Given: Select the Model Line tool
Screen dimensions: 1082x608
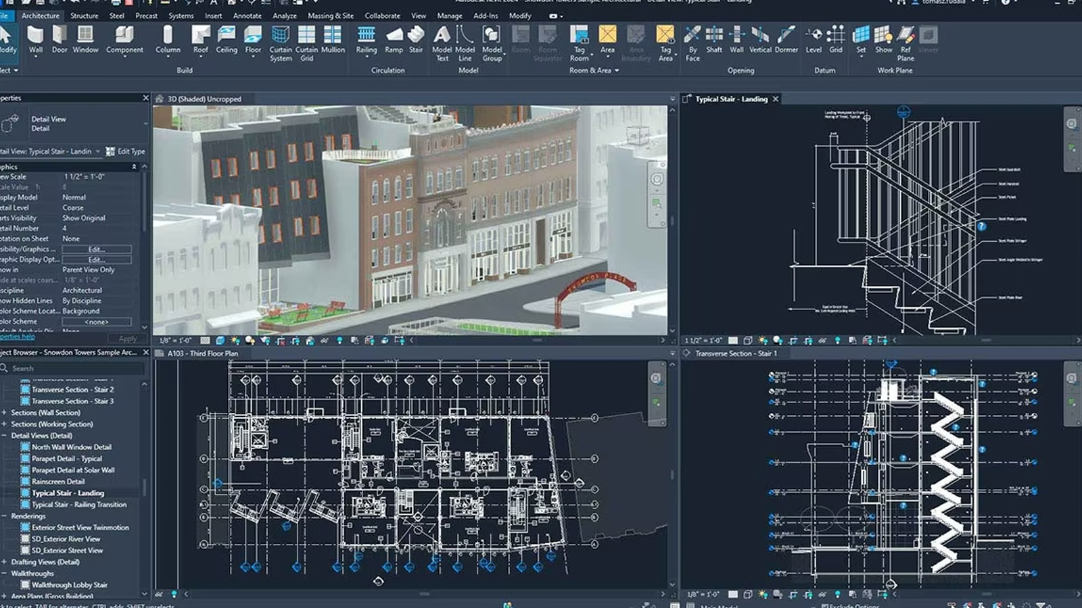Looking at the screenshot, I should click(x=465, y=44).
